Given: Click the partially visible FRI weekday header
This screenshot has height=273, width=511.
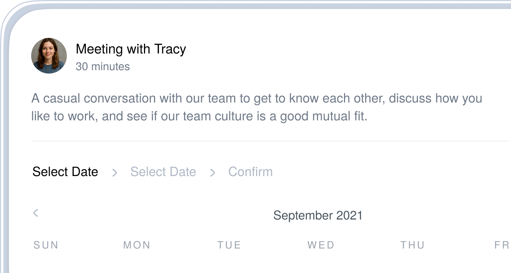Looking at the screenshot, I should pyautogui.click(x=502, y=245).
